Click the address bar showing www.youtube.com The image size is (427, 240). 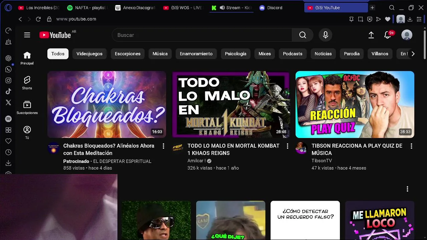(76, 19)
